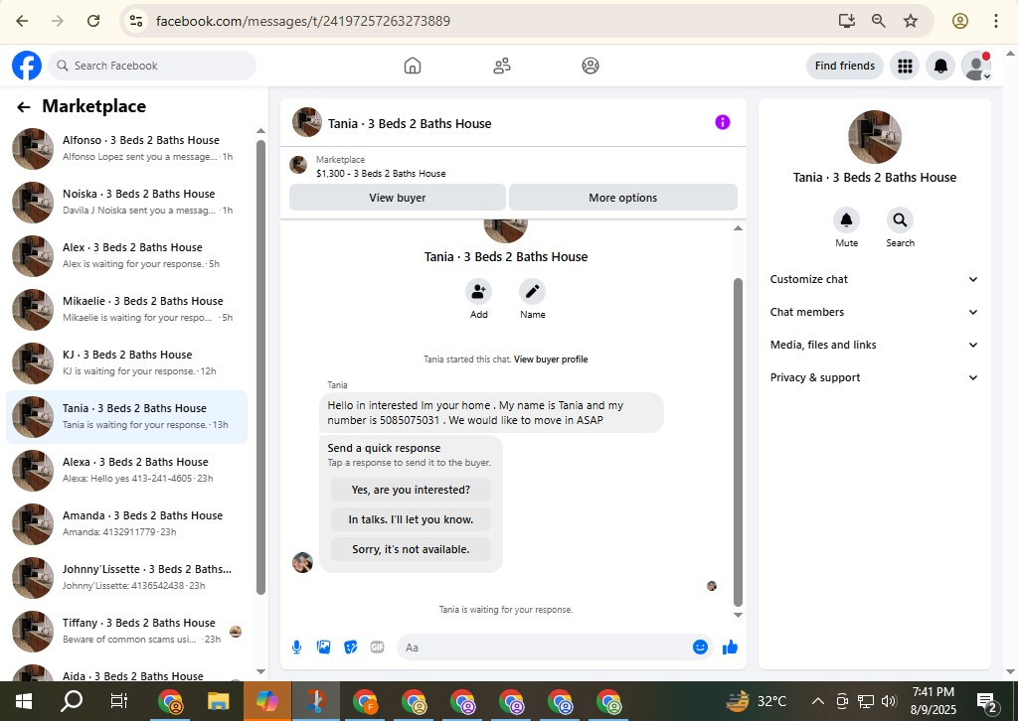Bookmark this page with star icon

pyautogui.click(x=911, y=21)
